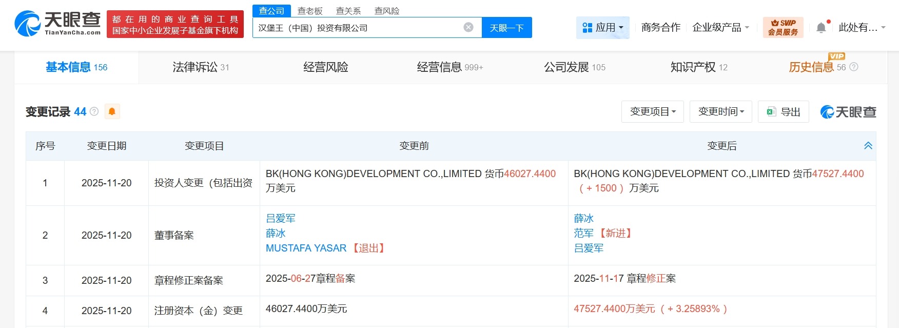899x328 pixels.
Task: Open the 变更时间 filter dropdown
Action: point(721,111)
